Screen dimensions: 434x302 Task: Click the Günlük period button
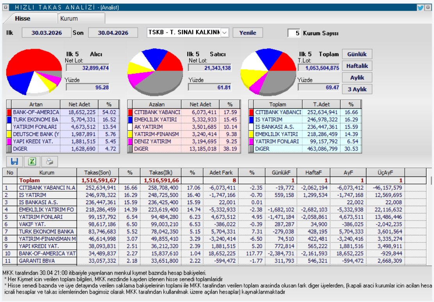(x=357, y=54)
